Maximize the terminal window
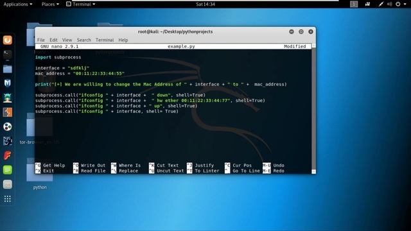Screen dimensions: 411x231 [x=301, y=31]
